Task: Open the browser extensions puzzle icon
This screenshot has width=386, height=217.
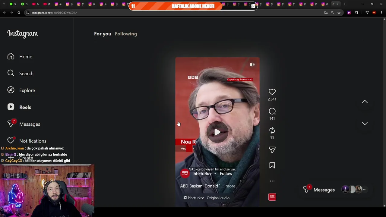Action: [356, 13]
